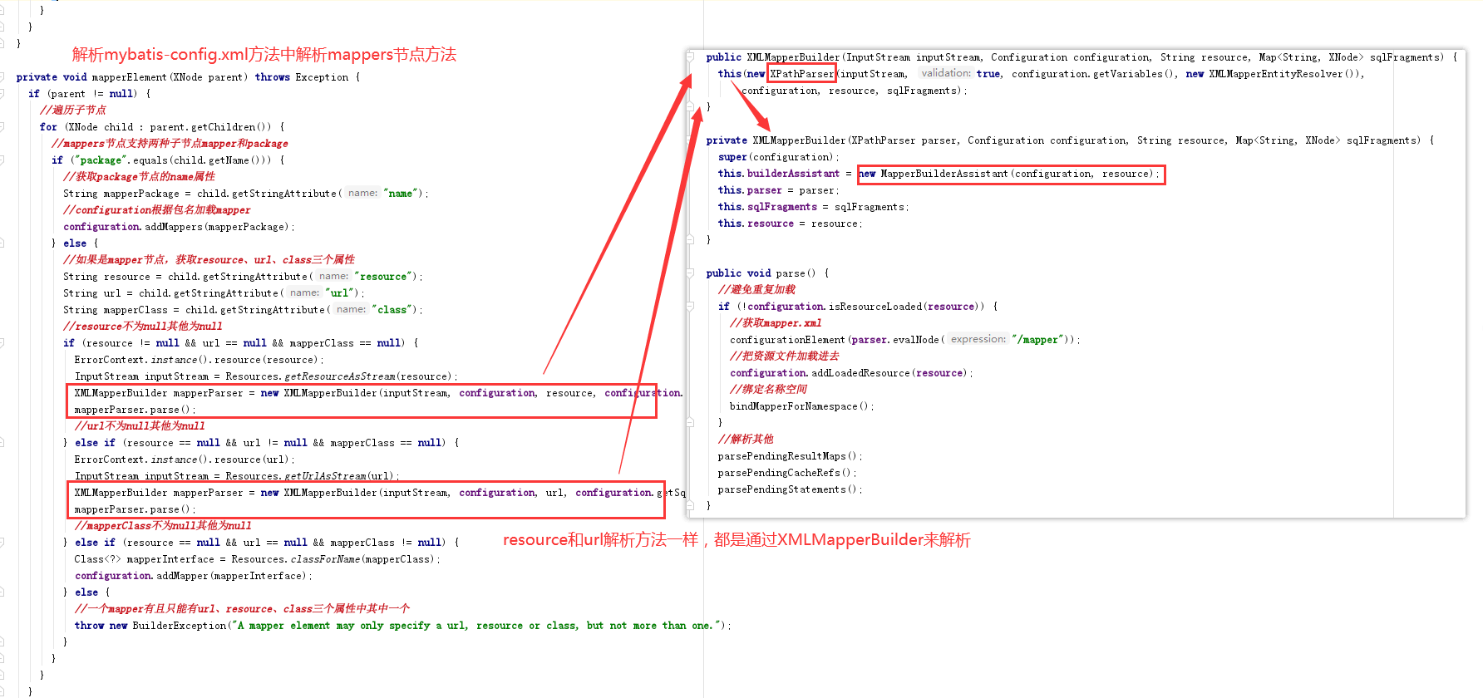Click the comment '//resource不为null其他为null'
Viewport: 1483px width, 698px height.
(143, 327)
